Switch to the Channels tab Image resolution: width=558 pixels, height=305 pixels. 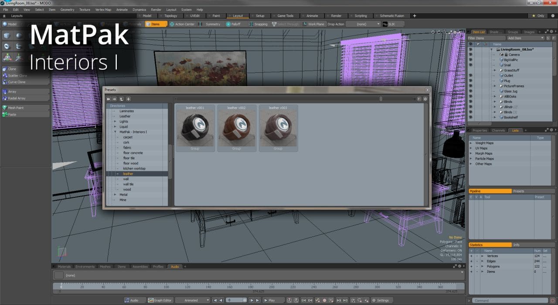click(x=498, y=130)
